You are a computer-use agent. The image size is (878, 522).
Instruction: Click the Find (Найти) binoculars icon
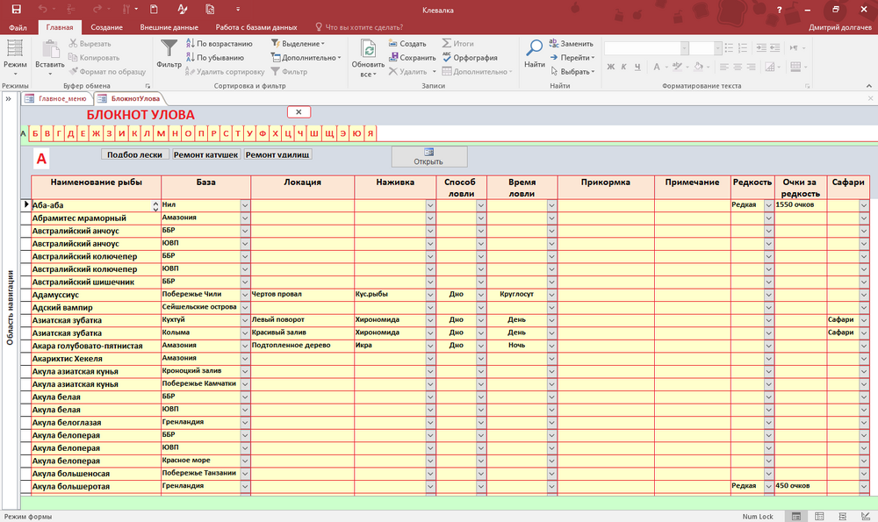coord(534,49)
